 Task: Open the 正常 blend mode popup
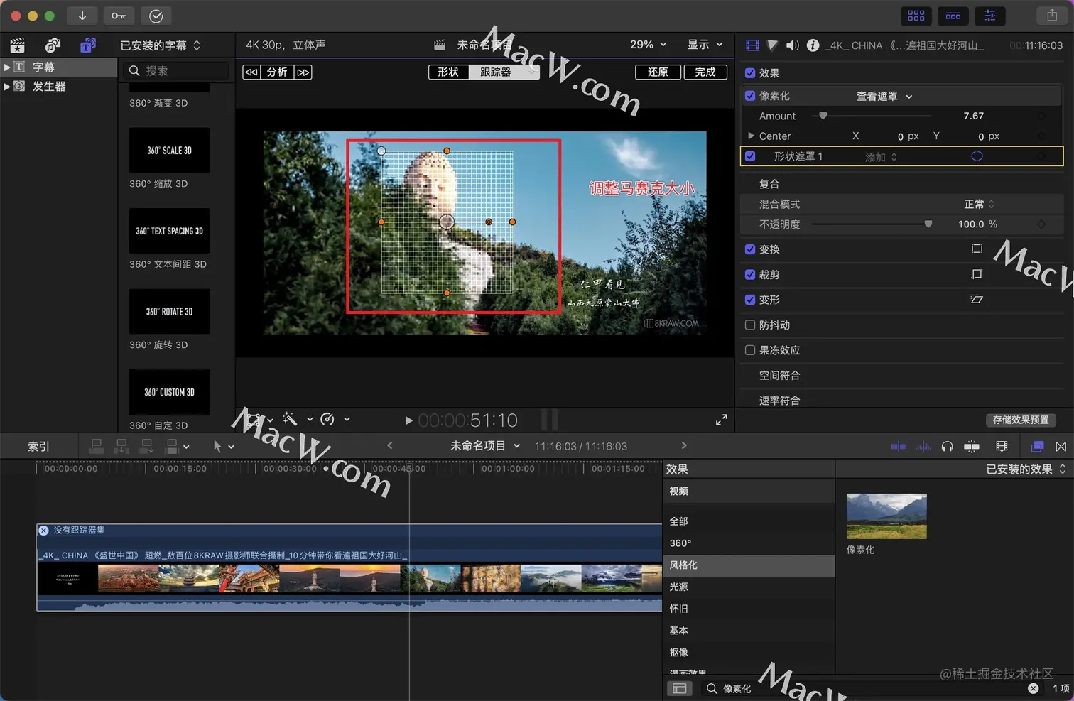click(x=979, y=204)
